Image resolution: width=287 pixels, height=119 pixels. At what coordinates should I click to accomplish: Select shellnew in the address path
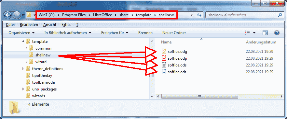(166, 15)
